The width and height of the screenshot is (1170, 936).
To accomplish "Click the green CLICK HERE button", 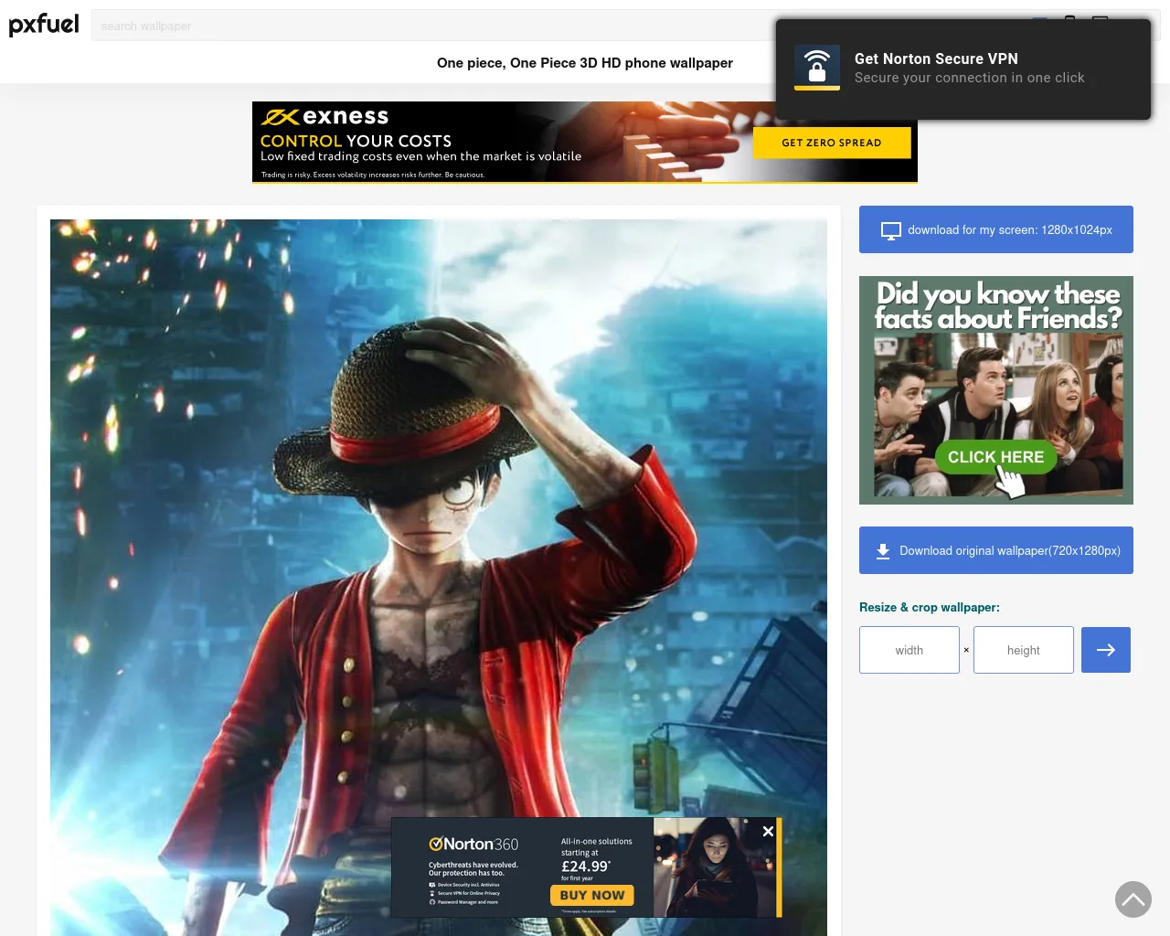I will [994, 457].
